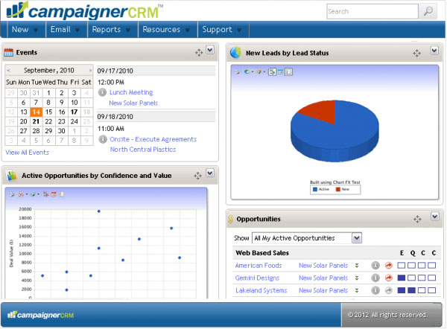The image size is (447, 329).
Task: Collapse Active Opportunities by Confidence panel
Action: (210, 173)
